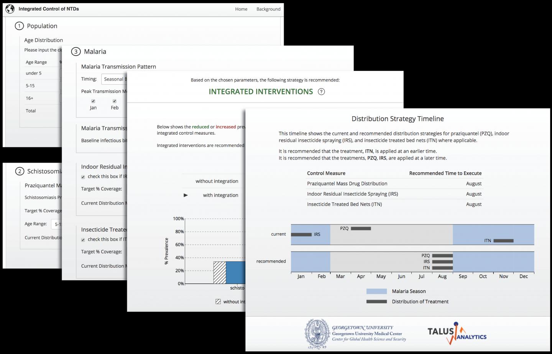The width and height of the screenshot is (552, 354).
Task: Click the recommended timeline bar in August
Action: point(442,262)
